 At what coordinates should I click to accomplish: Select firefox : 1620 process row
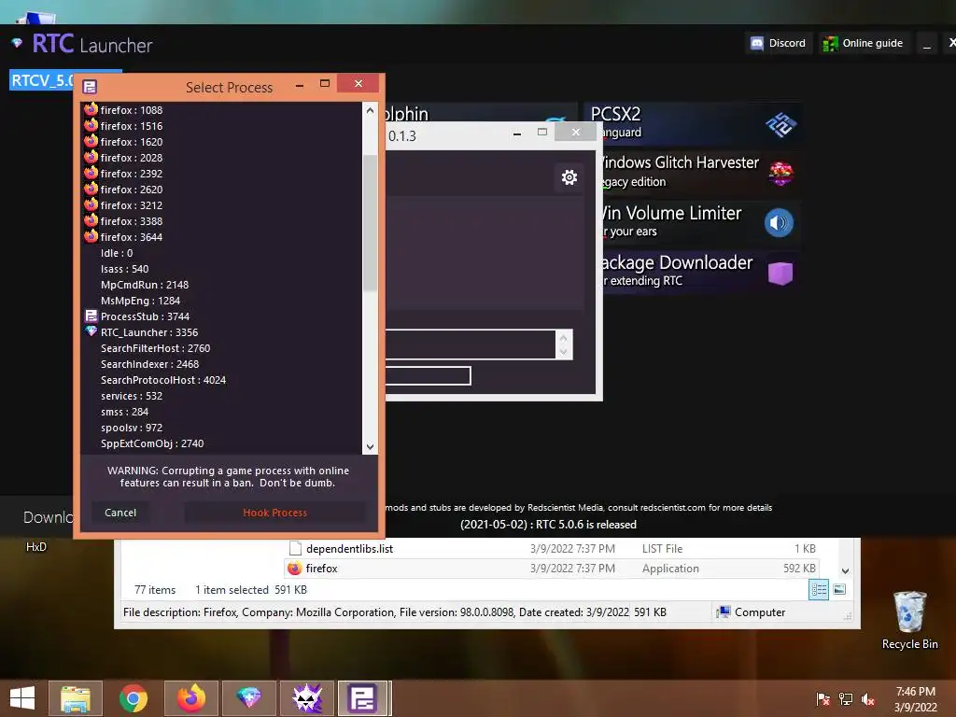click(x=222, y=142)
